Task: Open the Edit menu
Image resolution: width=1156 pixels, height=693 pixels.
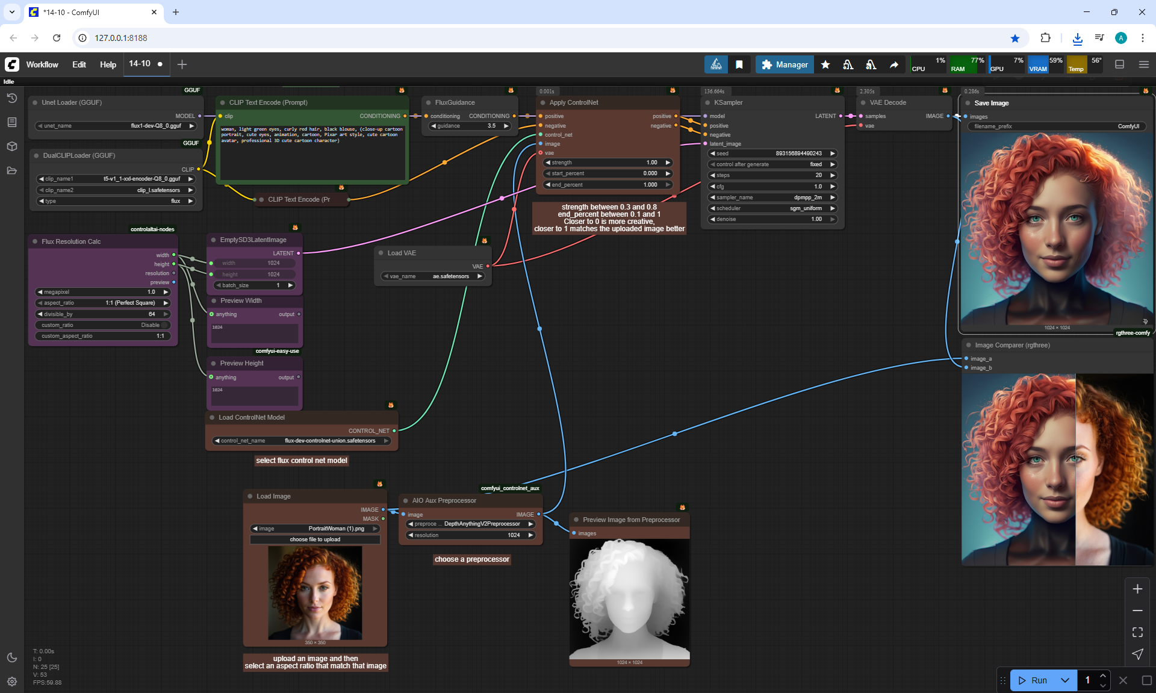Action: (79, 64)
